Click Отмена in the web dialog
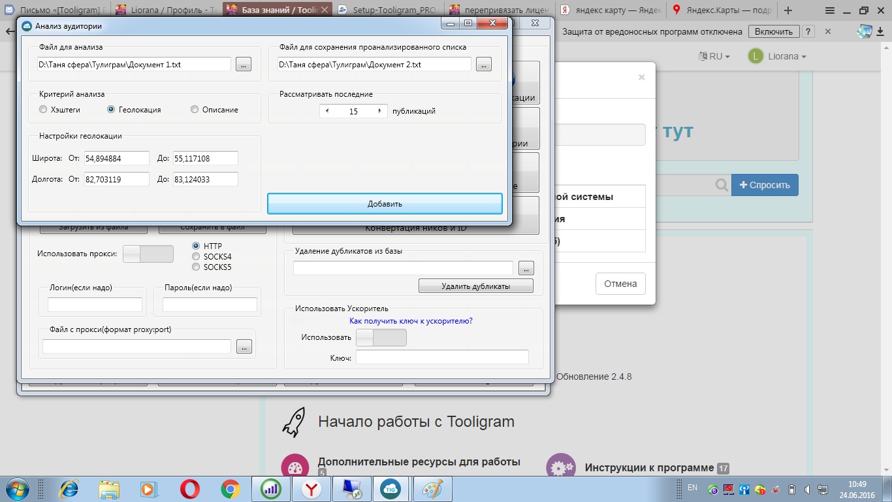This screenshot has height=502, width=892. [x=620, y=284]
